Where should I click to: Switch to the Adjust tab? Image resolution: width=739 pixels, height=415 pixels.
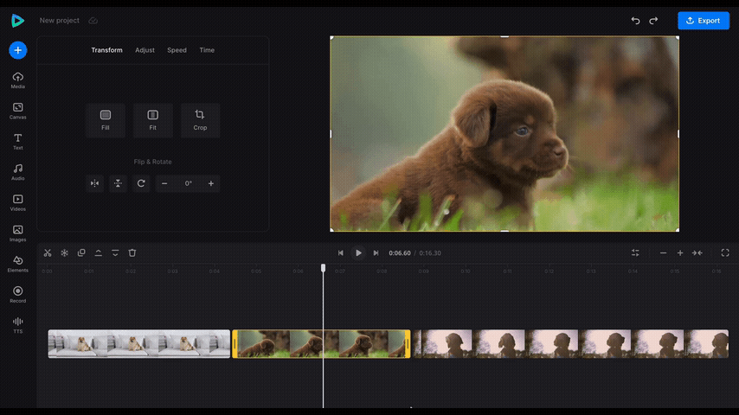coord(145,50)
